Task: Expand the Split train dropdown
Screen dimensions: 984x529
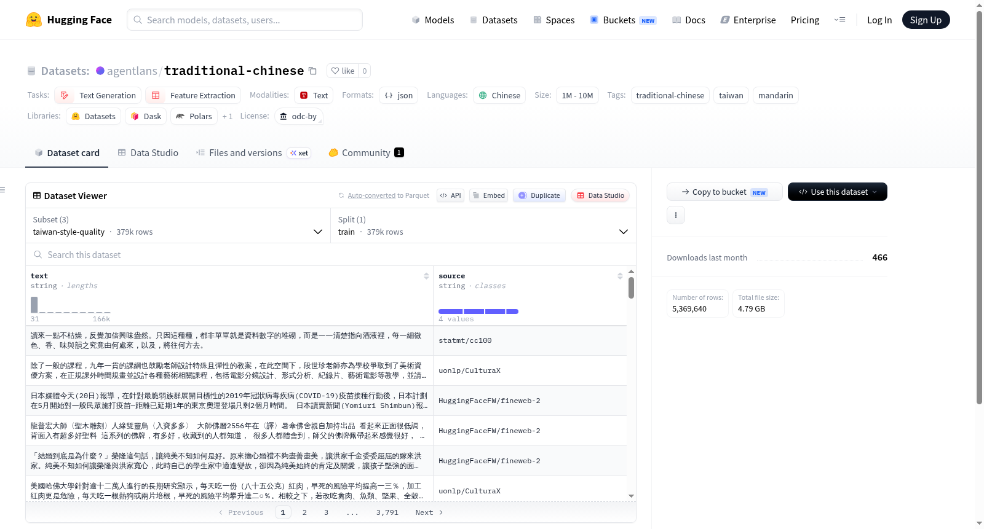Action: (483, 225)
